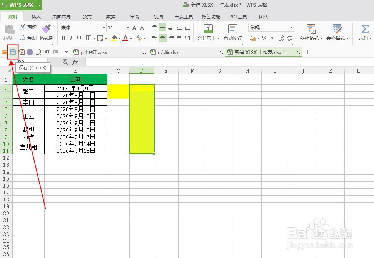Select row 12 header

pyautogui.click(x=6, y=158)
